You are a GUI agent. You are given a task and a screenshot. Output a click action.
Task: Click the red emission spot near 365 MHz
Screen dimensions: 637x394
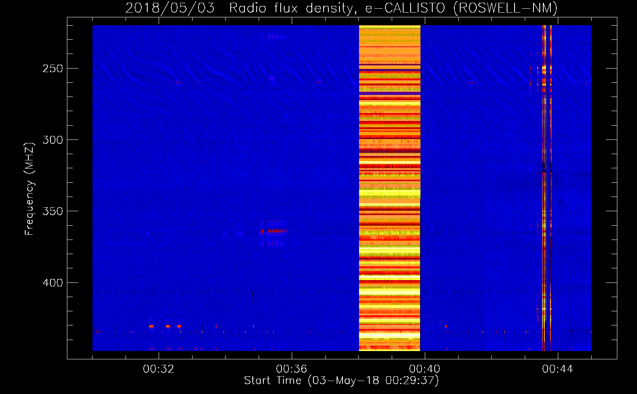[273, 231]
